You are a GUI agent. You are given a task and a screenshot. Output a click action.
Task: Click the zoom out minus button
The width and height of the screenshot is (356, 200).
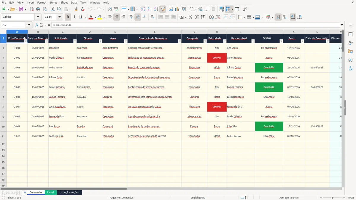(321, 198)
